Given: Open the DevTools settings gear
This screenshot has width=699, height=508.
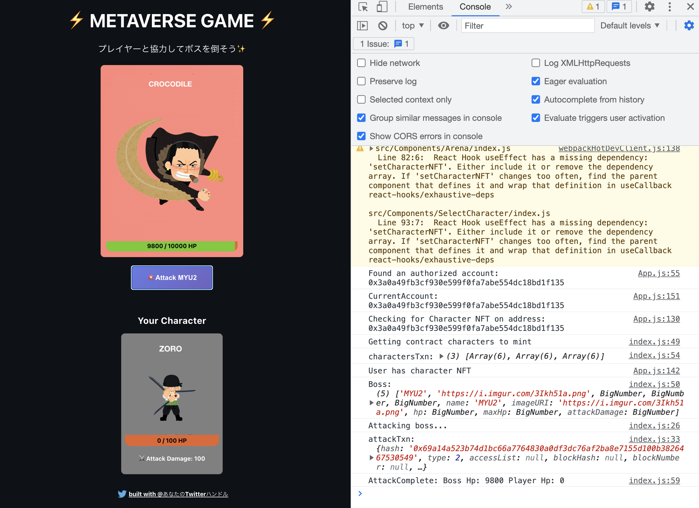Looking at the screenshot, I should [649, 7].
